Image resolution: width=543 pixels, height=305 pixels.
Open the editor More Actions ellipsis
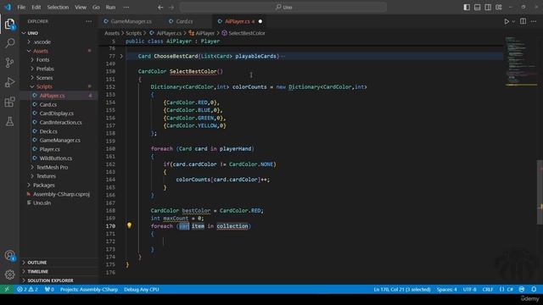[x=534, y=21]
